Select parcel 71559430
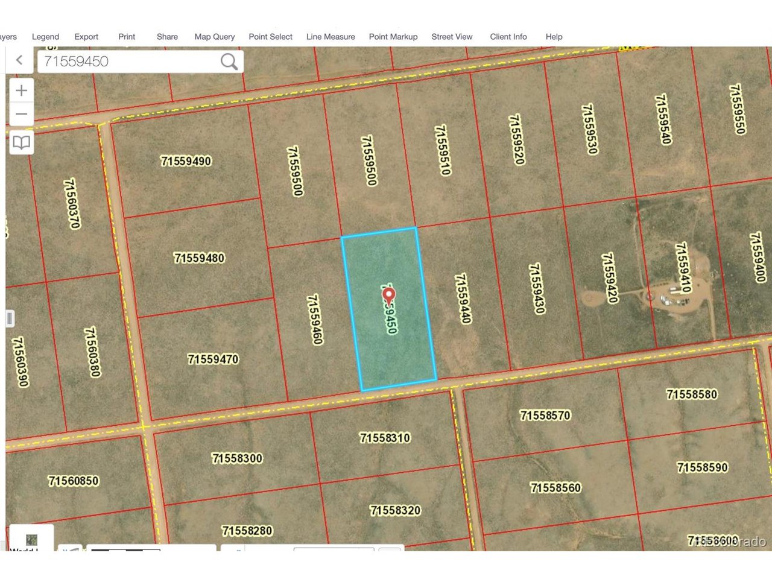 tap(536, 288)
